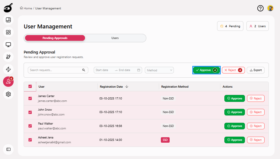Open the git branch sidebar icon
Image resolution: width=280 pixels, height=159 pixels.
[x=8, y=57]
